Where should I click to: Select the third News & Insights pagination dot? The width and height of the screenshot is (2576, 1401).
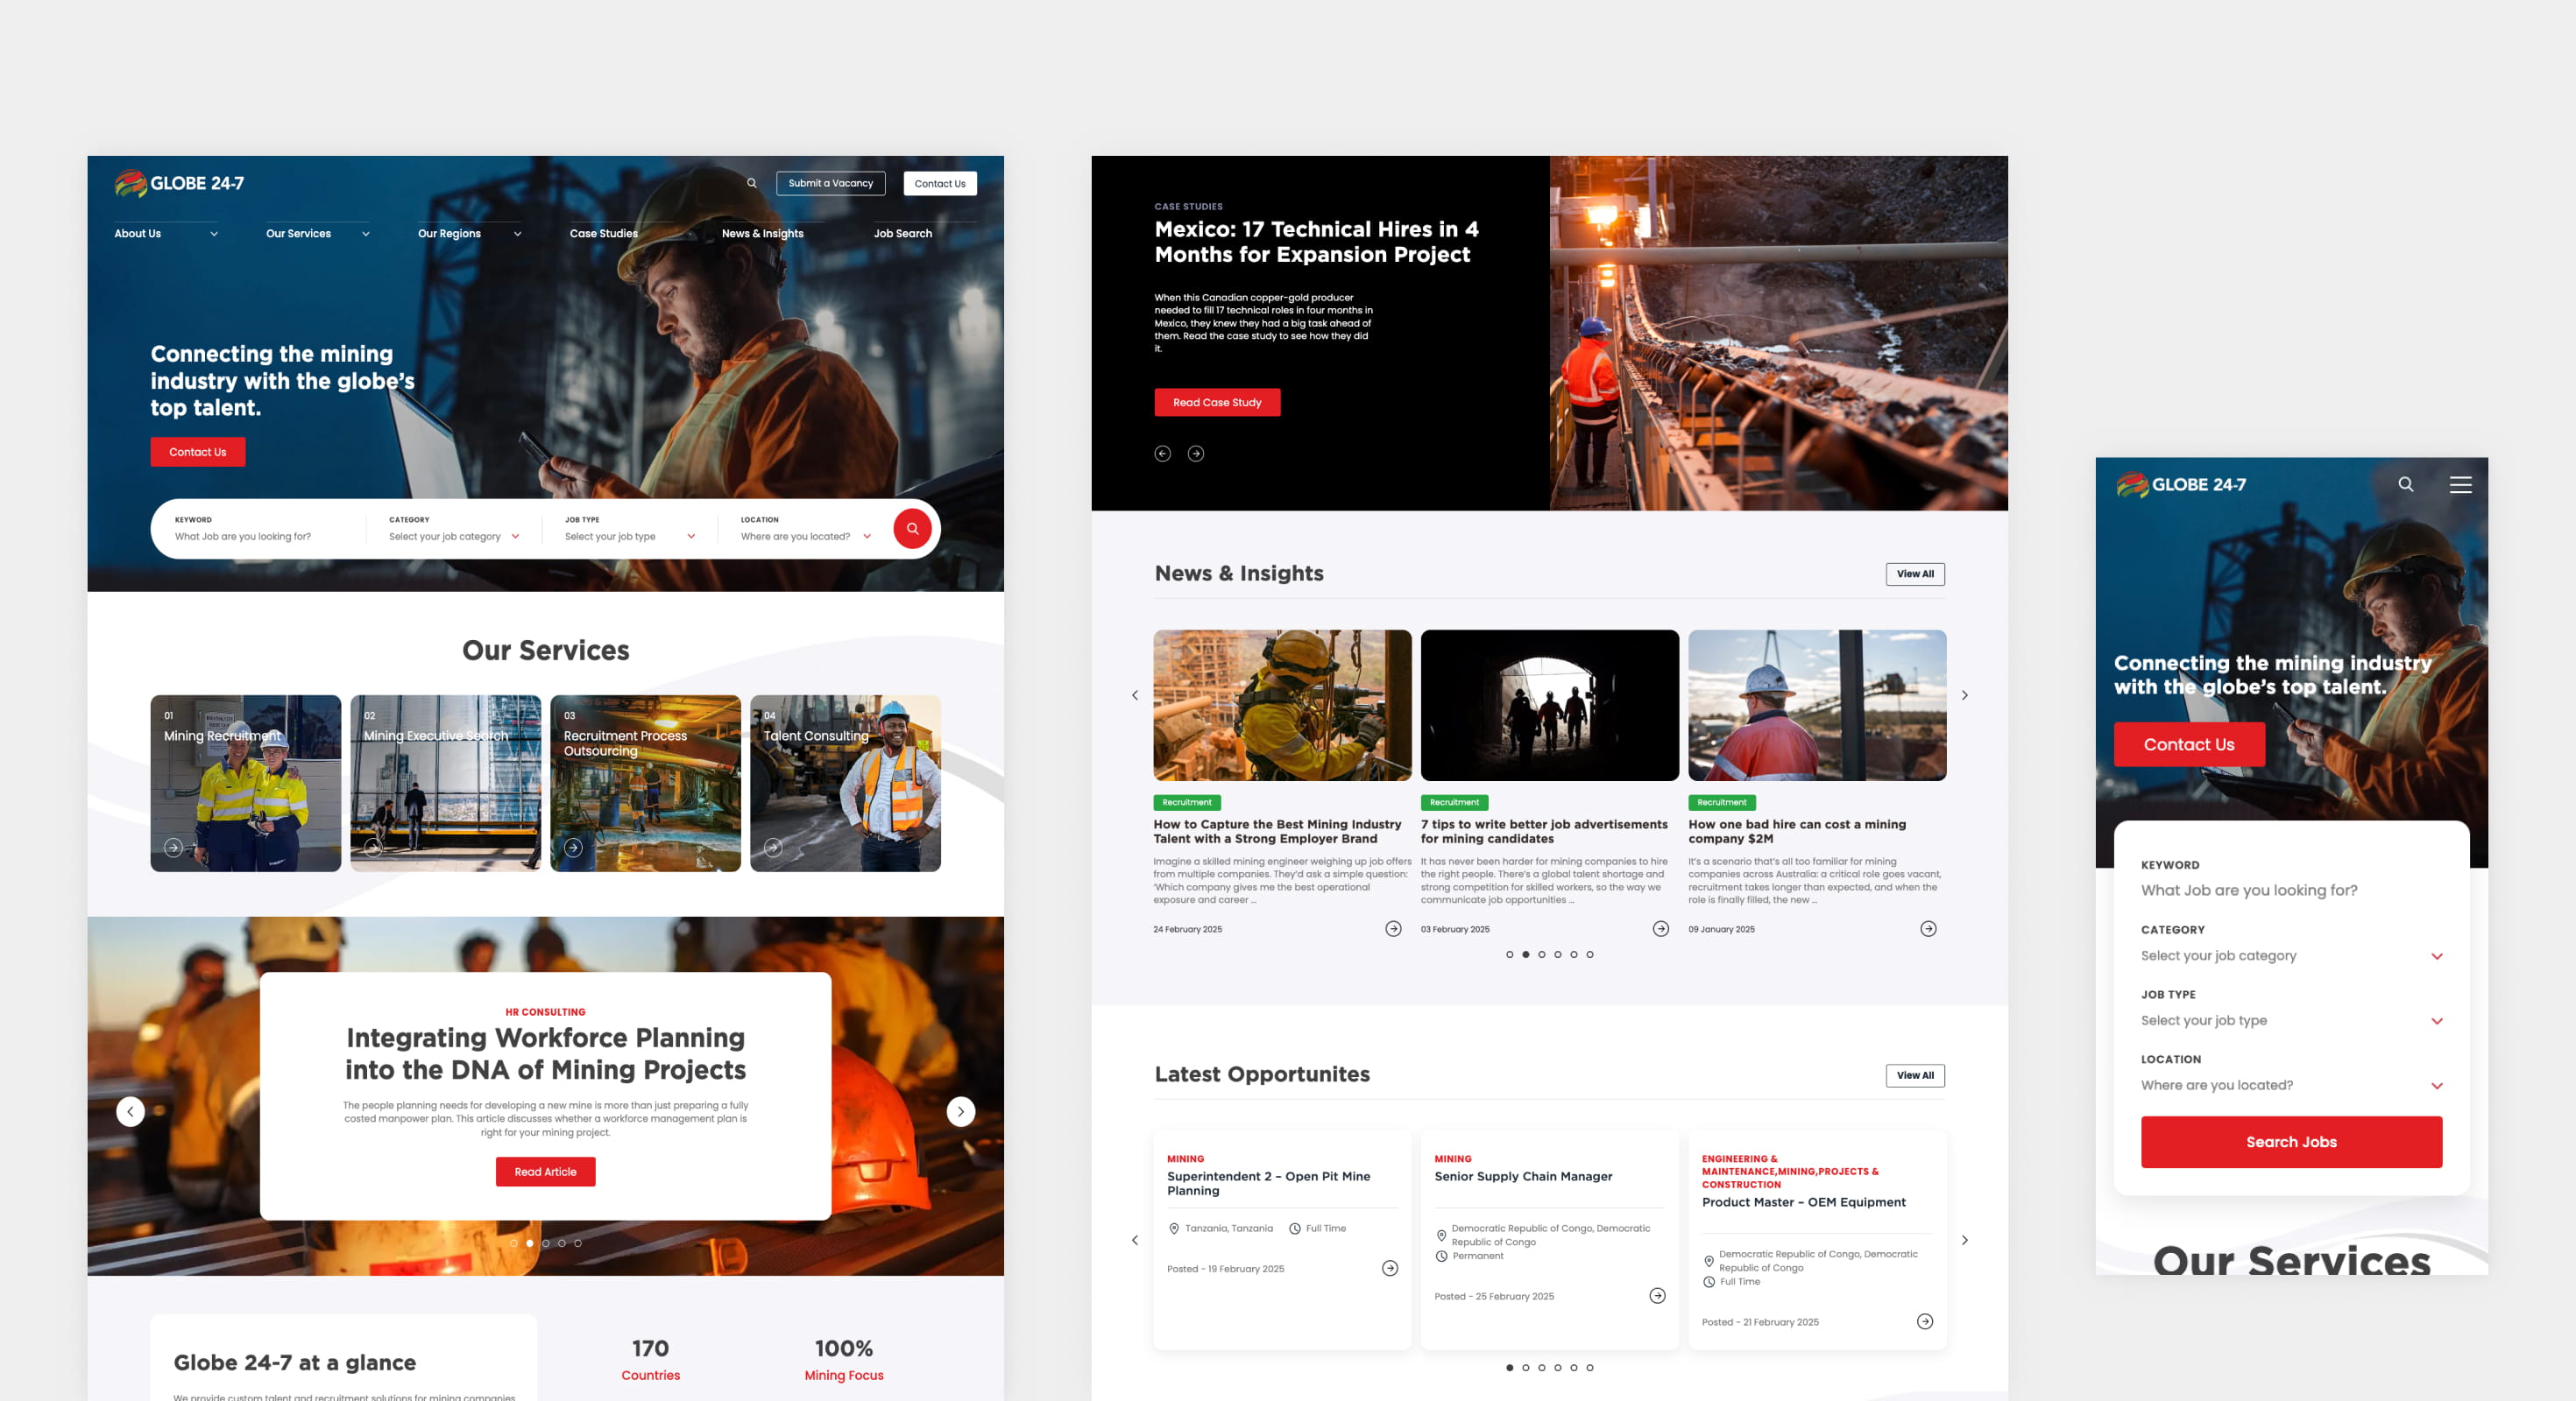point(1541,954)
